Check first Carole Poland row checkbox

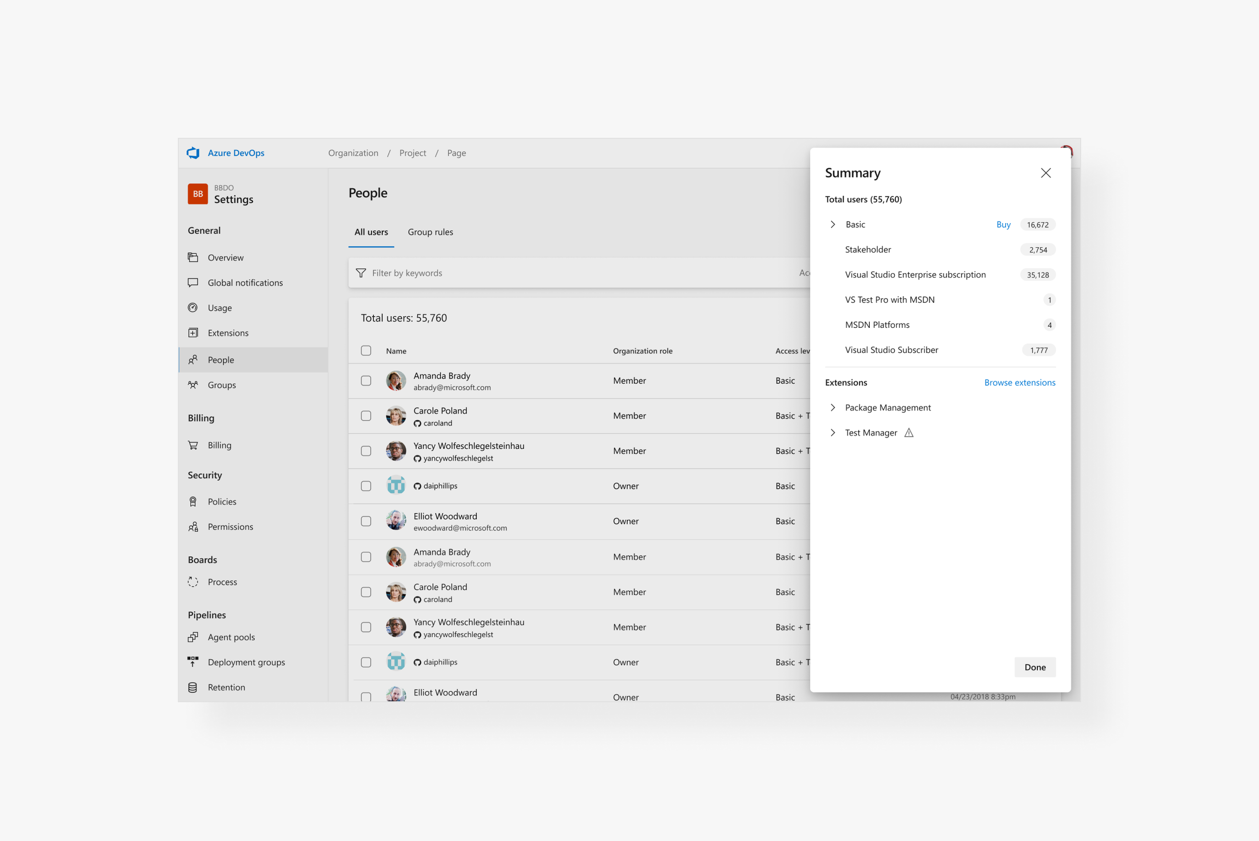(x=366, y=415)
